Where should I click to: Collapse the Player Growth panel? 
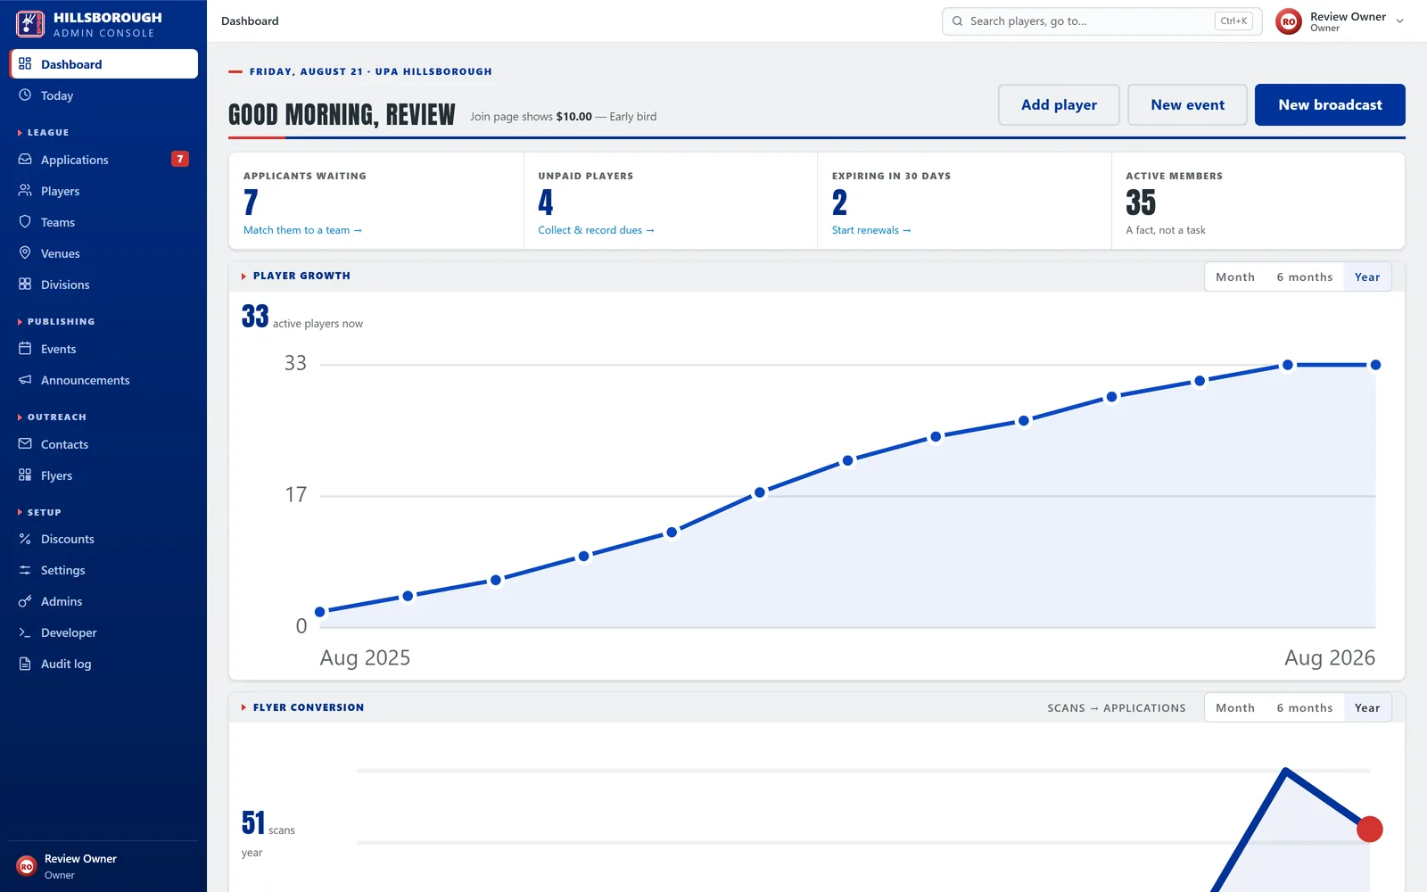pos(243,277)
